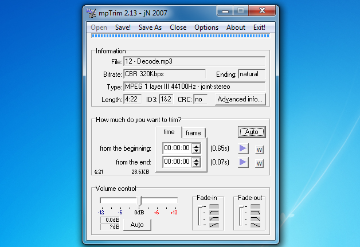Click the 28.6KB size text
360x247 pixels.
point(140,172)
